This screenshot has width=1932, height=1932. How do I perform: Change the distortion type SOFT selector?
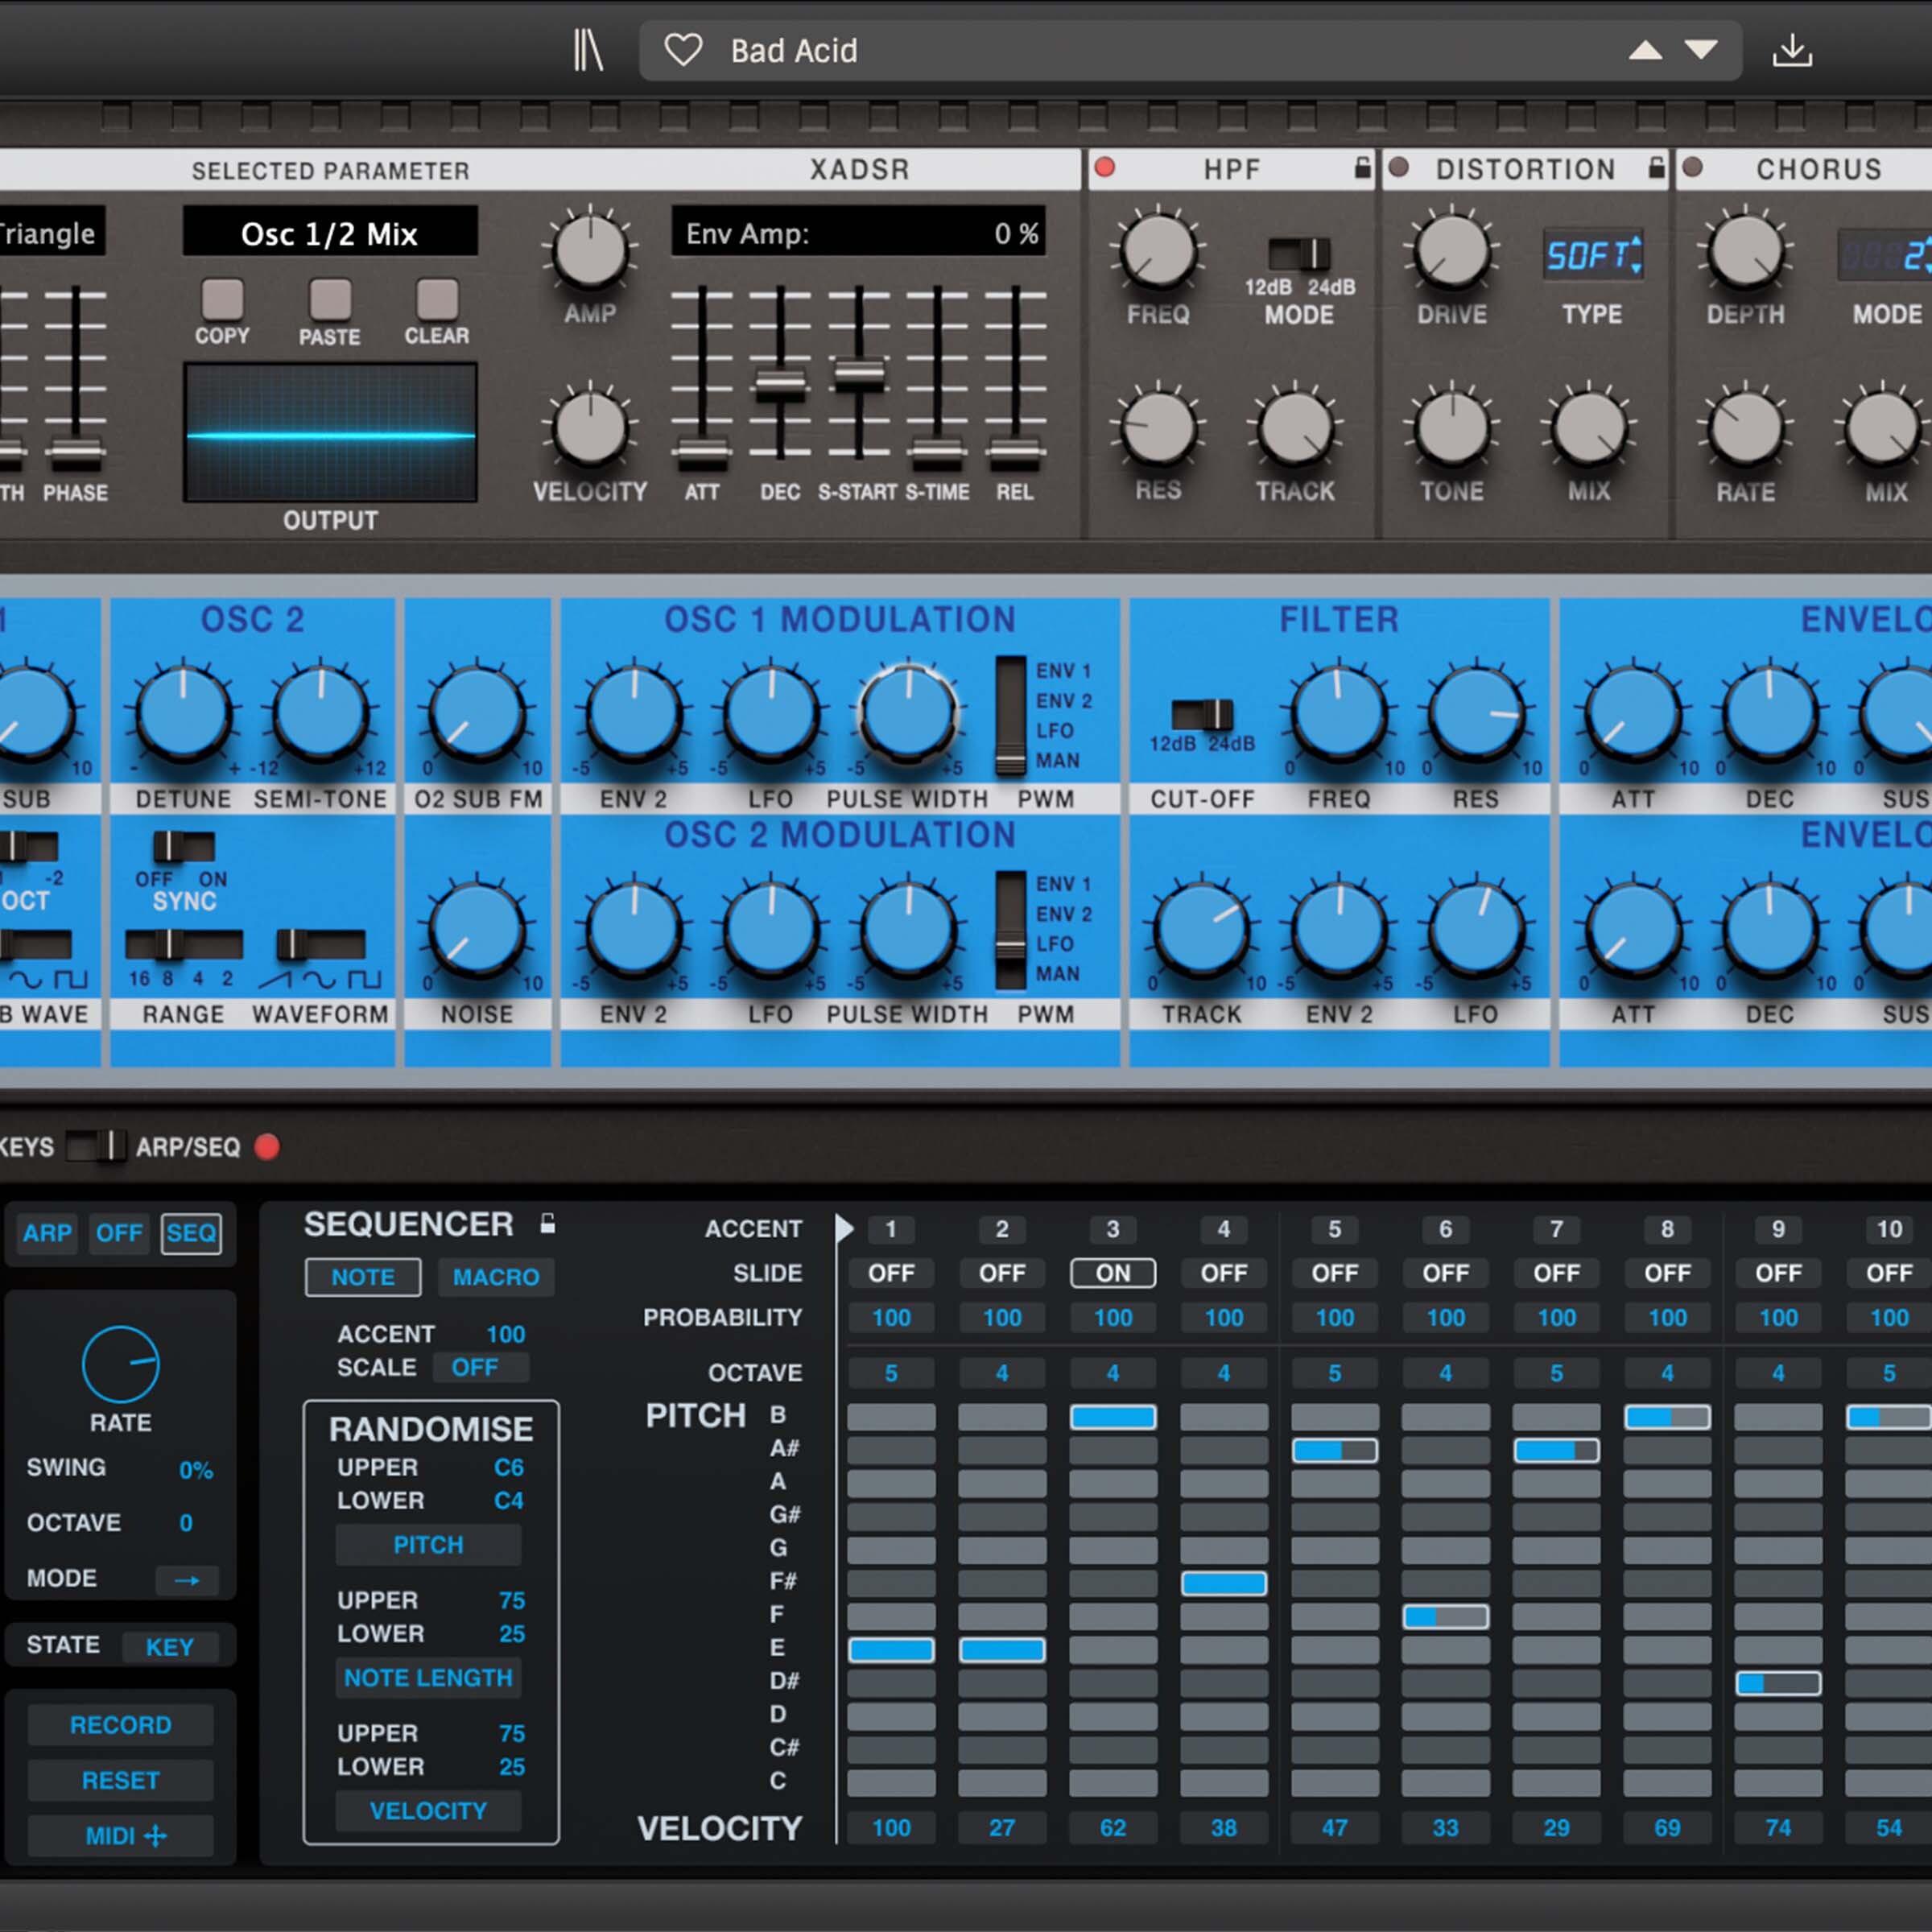click(1592, 257)
